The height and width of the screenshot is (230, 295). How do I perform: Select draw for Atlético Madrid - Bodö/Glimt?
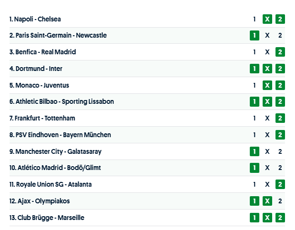(267, 168)
